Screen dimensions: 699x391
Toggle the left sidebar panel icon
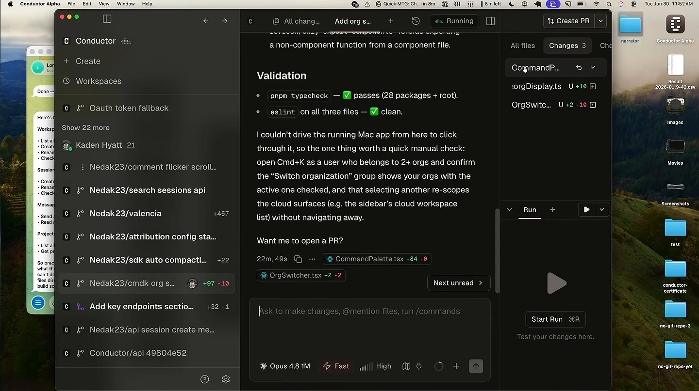pos(107,19)
